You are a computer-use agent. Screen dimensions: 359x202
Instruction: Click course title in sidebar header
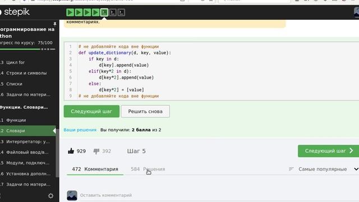tap(27, 33)
